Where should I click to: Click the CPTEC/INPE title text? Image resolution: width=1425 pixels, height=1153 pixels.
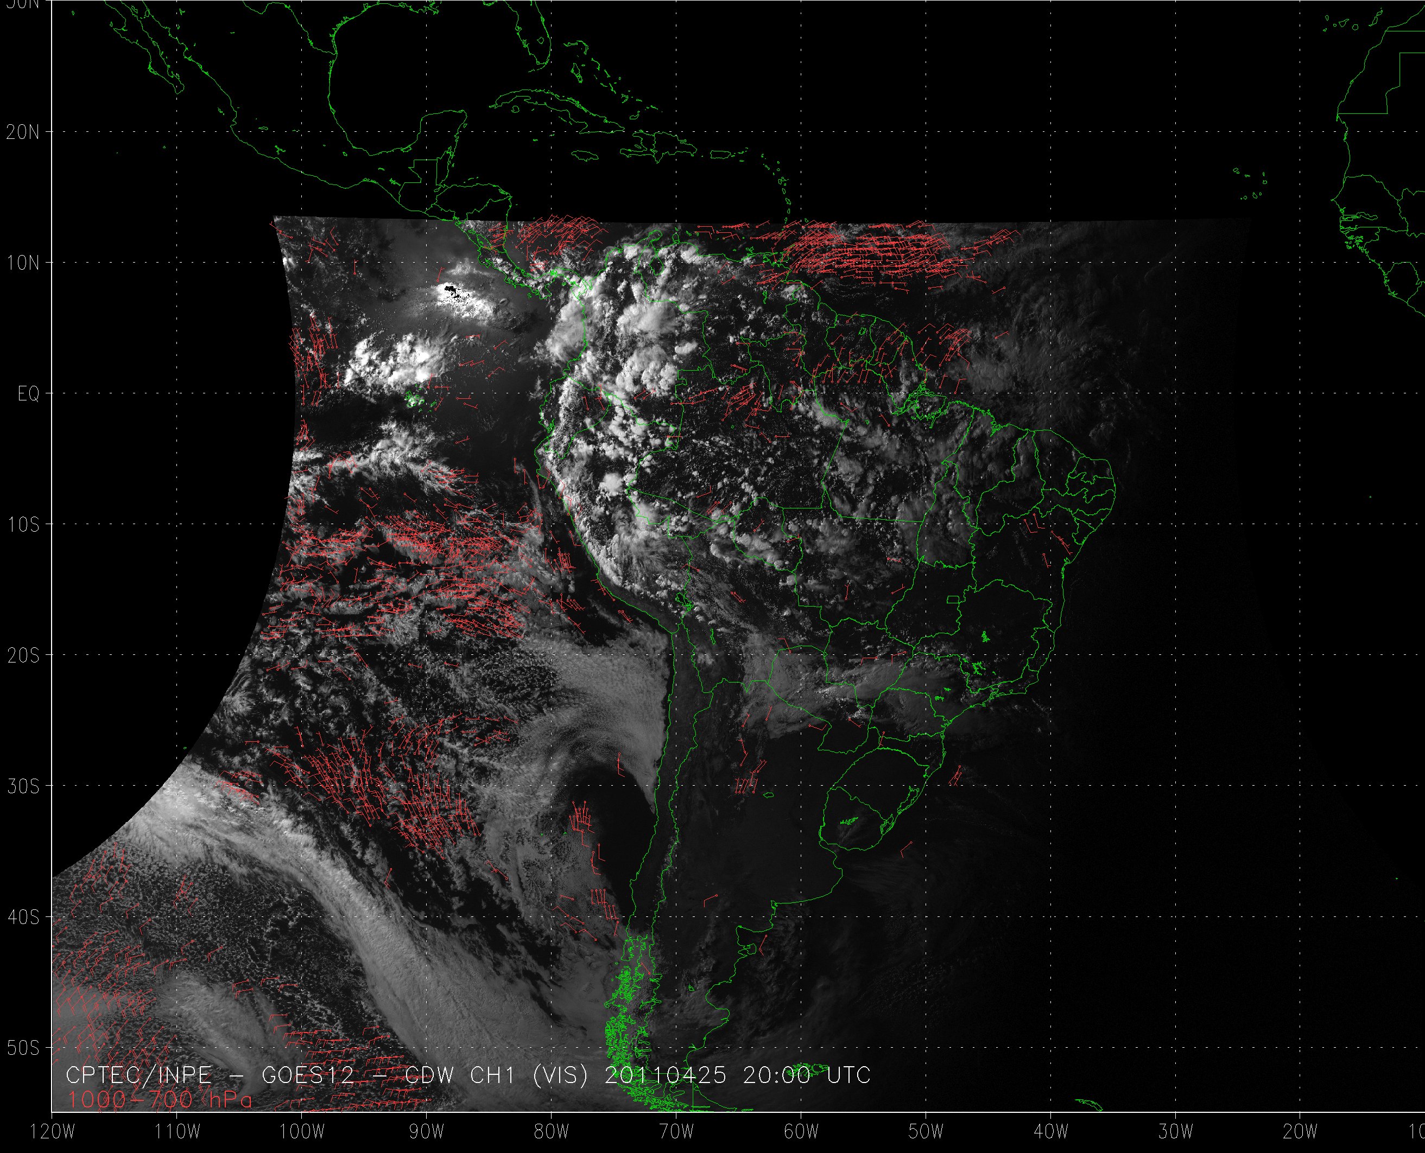coord(139,1075)
